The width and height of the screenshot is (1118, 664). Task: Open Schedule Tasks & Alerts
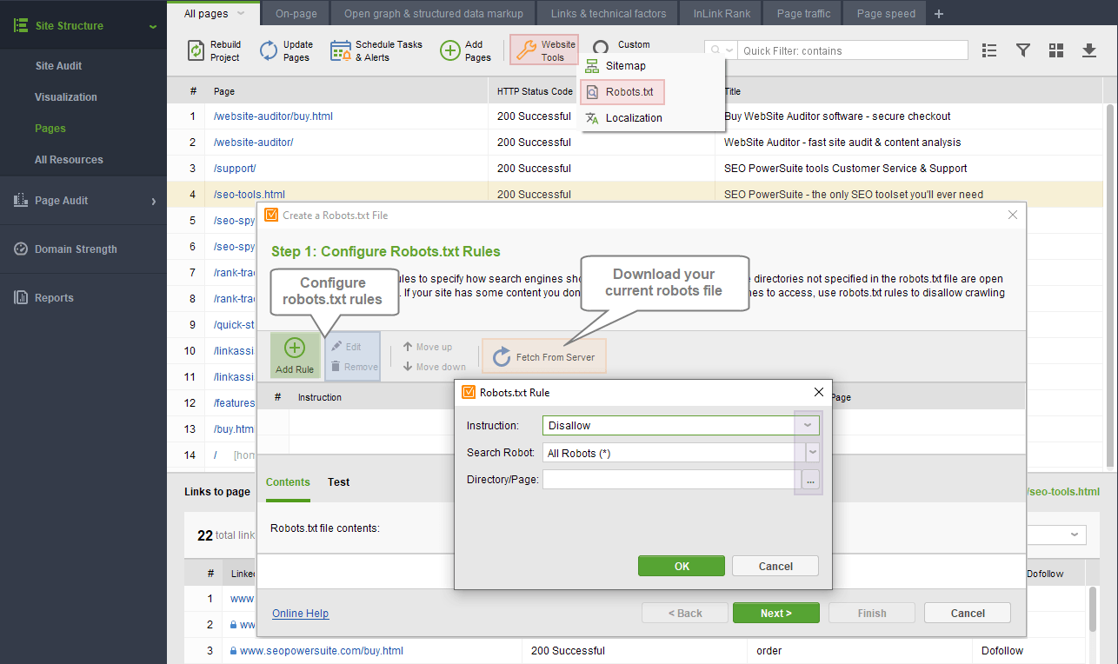(376, 50)
